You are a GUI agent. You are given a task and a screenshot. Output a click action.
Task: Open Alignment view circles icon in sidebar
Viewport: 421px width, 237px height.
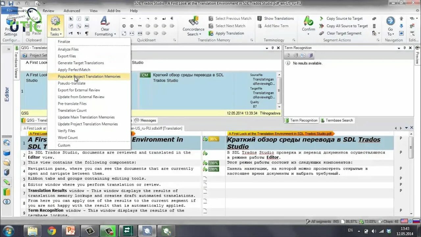point(7,202)
